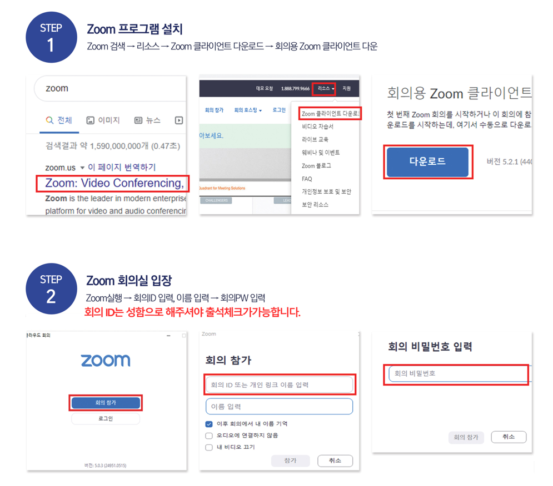Select 웨비나 및 이벤트 menu entry
553x486 pixels.
pyautogui.click(x=321, y=153)
